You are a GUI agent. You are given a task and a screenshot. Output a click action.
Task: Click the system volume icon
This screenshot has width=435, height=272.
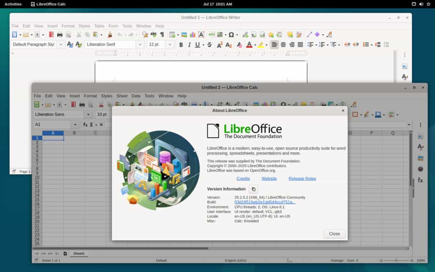(421, 4)
